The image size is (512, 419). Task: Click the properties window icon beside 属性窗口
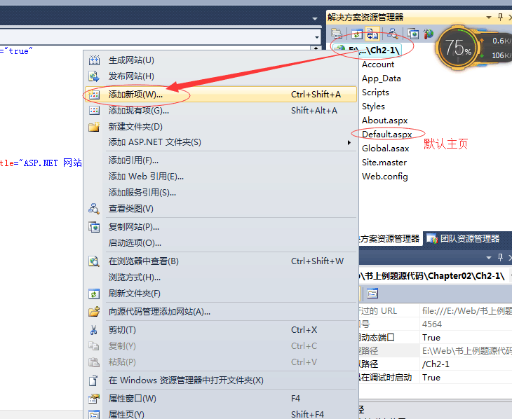(94, 399)
